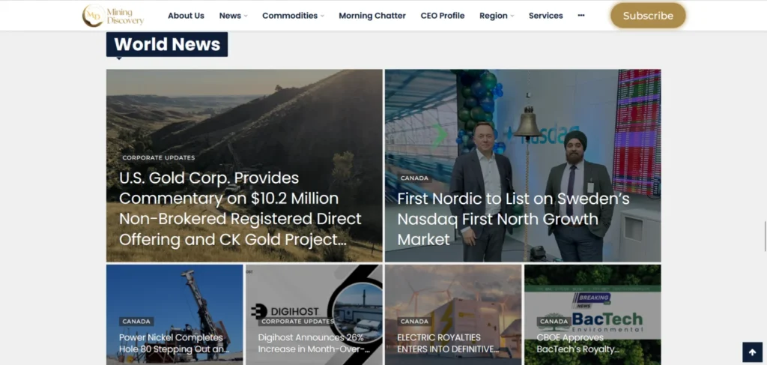Open Electric Royalties definitive article
Screen dimensions: 767x365
448,343
